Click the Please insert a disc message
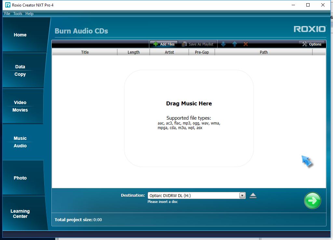 click(163, 202)
